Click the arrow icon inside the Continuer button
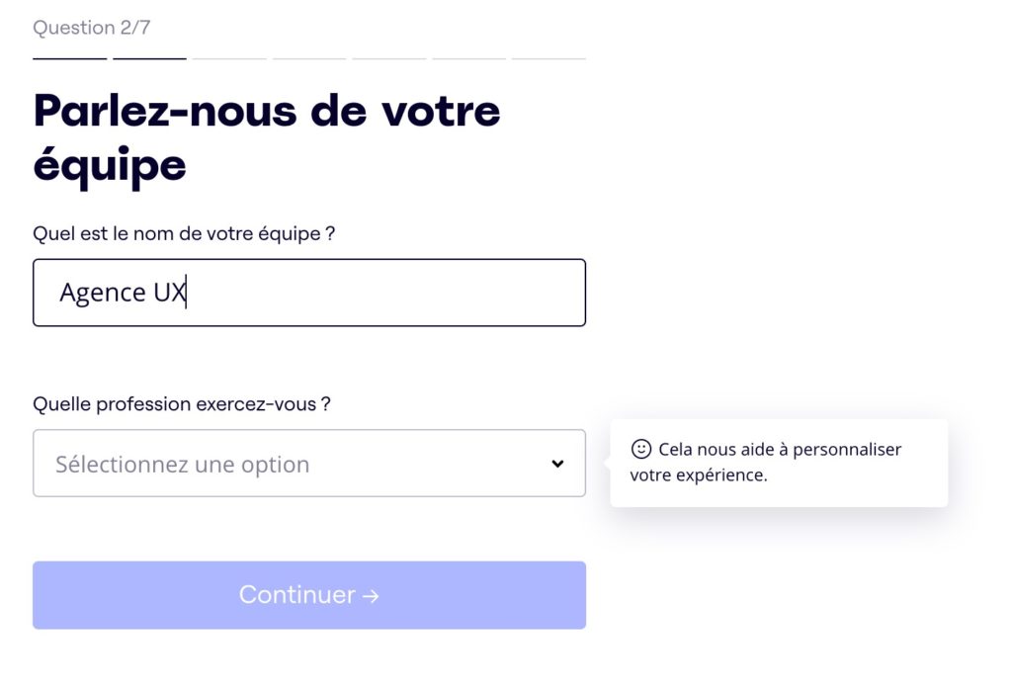Viewport: 1012px width, 689px height. [x=372, y=595]
